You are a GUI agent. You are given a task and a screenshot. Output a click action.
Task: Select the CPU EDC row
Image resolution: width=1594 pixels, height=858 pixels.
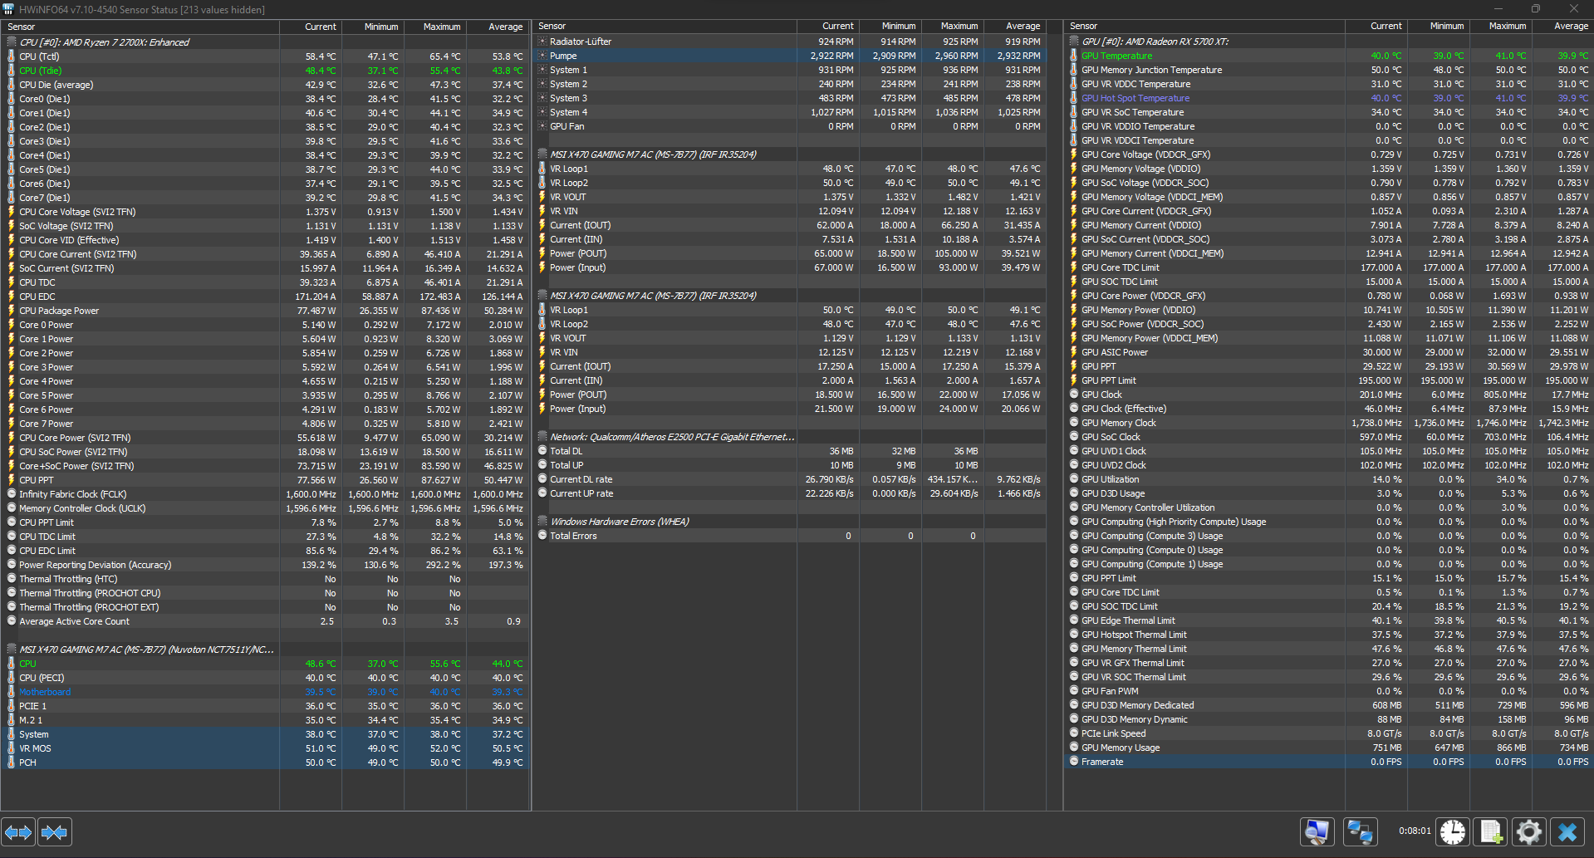266,297
